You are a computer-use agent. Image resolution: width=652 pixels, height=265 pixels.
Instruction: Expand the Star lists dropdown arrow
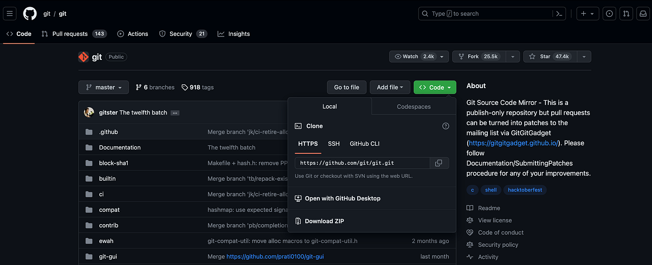584,57
